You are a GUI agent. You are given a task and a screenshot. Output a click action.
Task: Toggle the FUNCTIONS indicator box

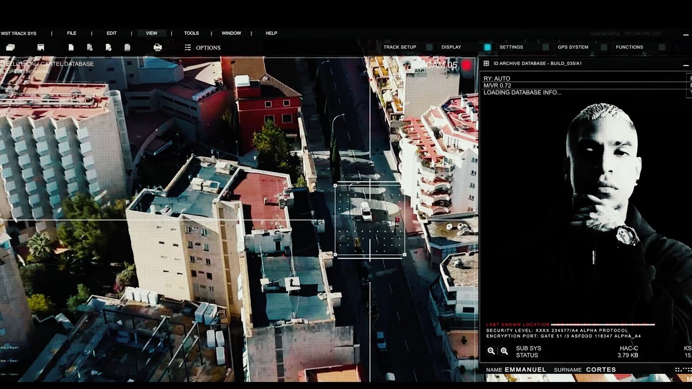(x=662, y=47)
